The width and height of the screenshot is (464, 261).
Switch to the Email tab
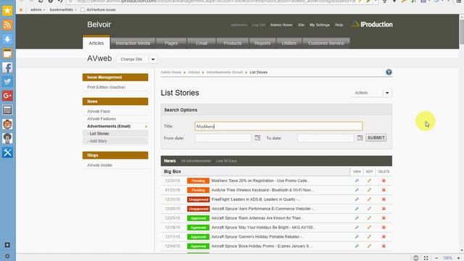(x=202, y=43)
